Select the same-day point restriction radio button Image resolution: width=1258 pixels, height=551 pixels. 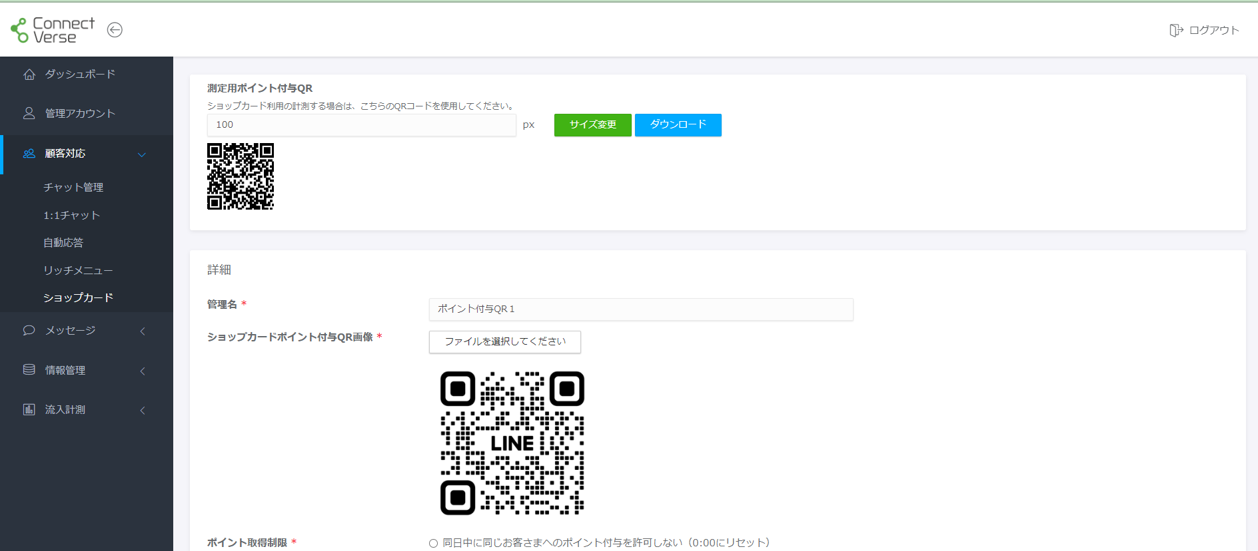(433, 543)
